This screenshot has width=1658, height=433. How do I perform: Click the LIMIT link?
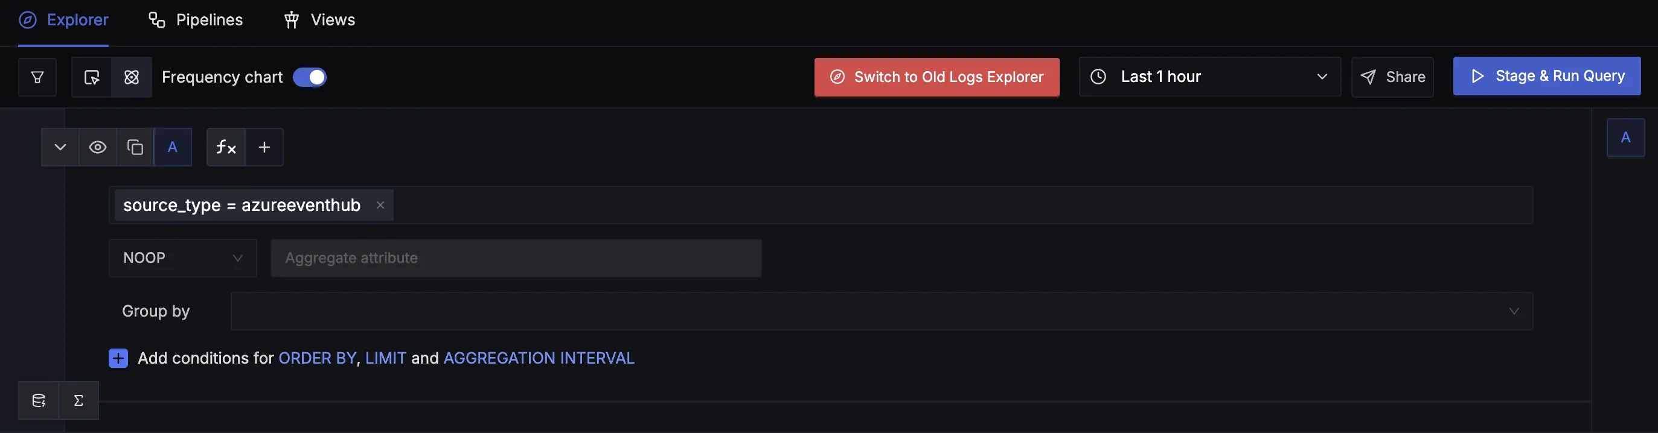pos(386,358)
